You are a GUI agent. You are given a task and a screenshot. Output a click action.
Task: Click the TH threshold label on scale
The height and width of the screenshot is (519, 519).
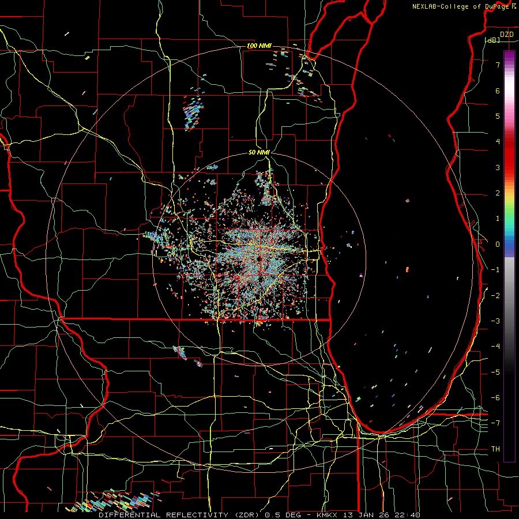coord(495,449)
